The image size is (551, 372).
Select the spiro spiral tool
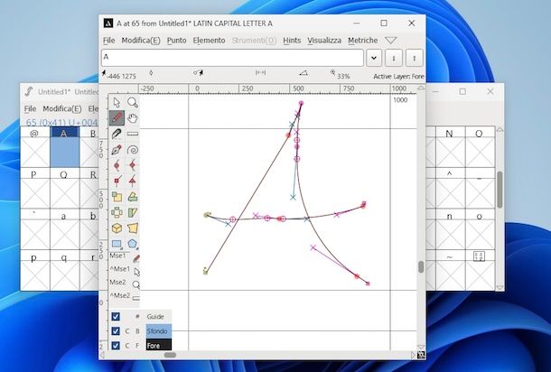click(x=133, y=150)
